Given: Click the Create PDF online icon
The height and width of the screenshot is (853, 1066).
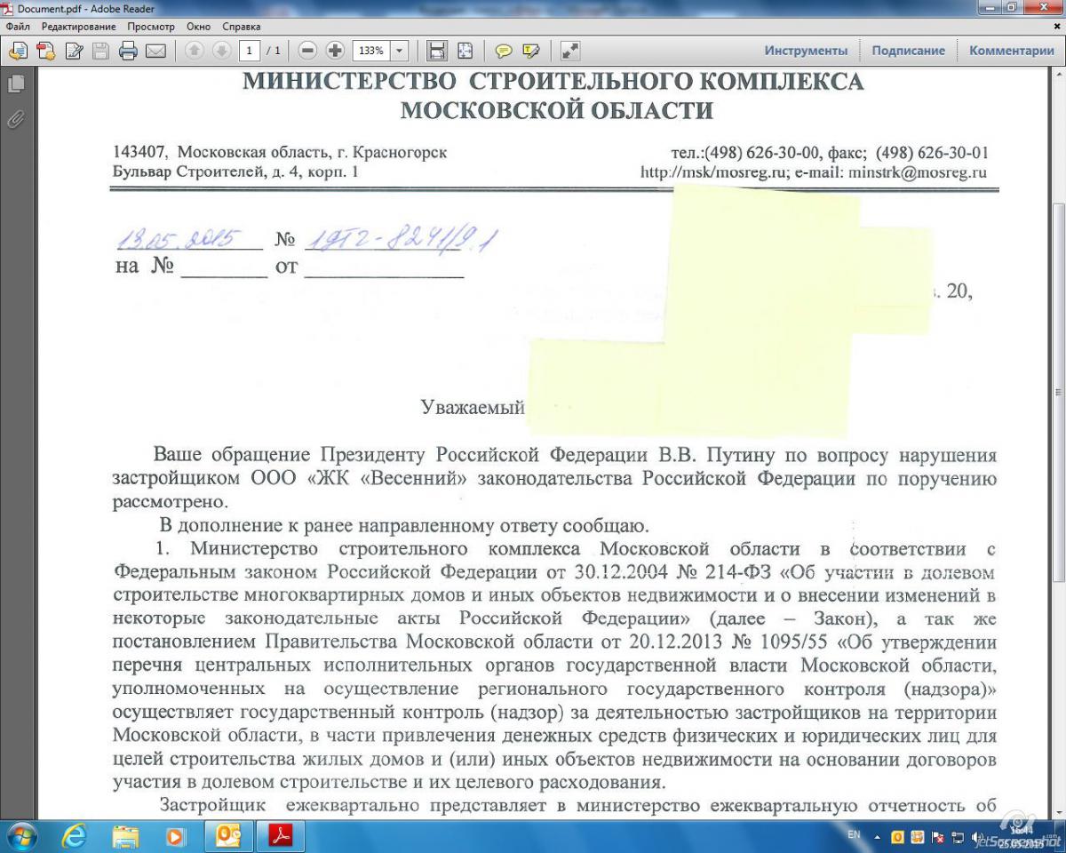Looking at the screenshot, I should 45,51.
